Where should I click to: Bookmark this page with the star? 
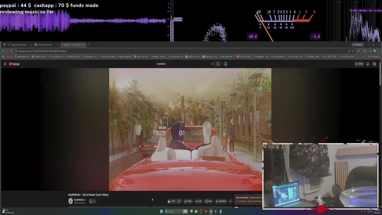coord(353,51)
